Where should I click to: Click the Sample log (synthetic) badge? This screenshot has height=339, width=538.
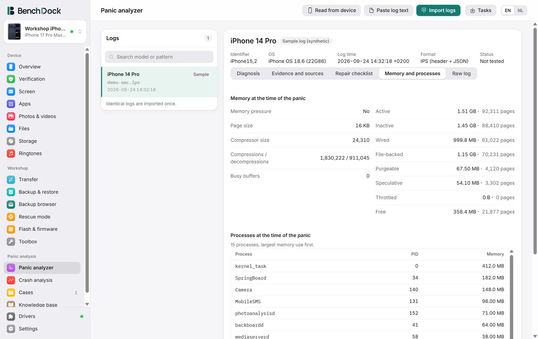point(306,41)
